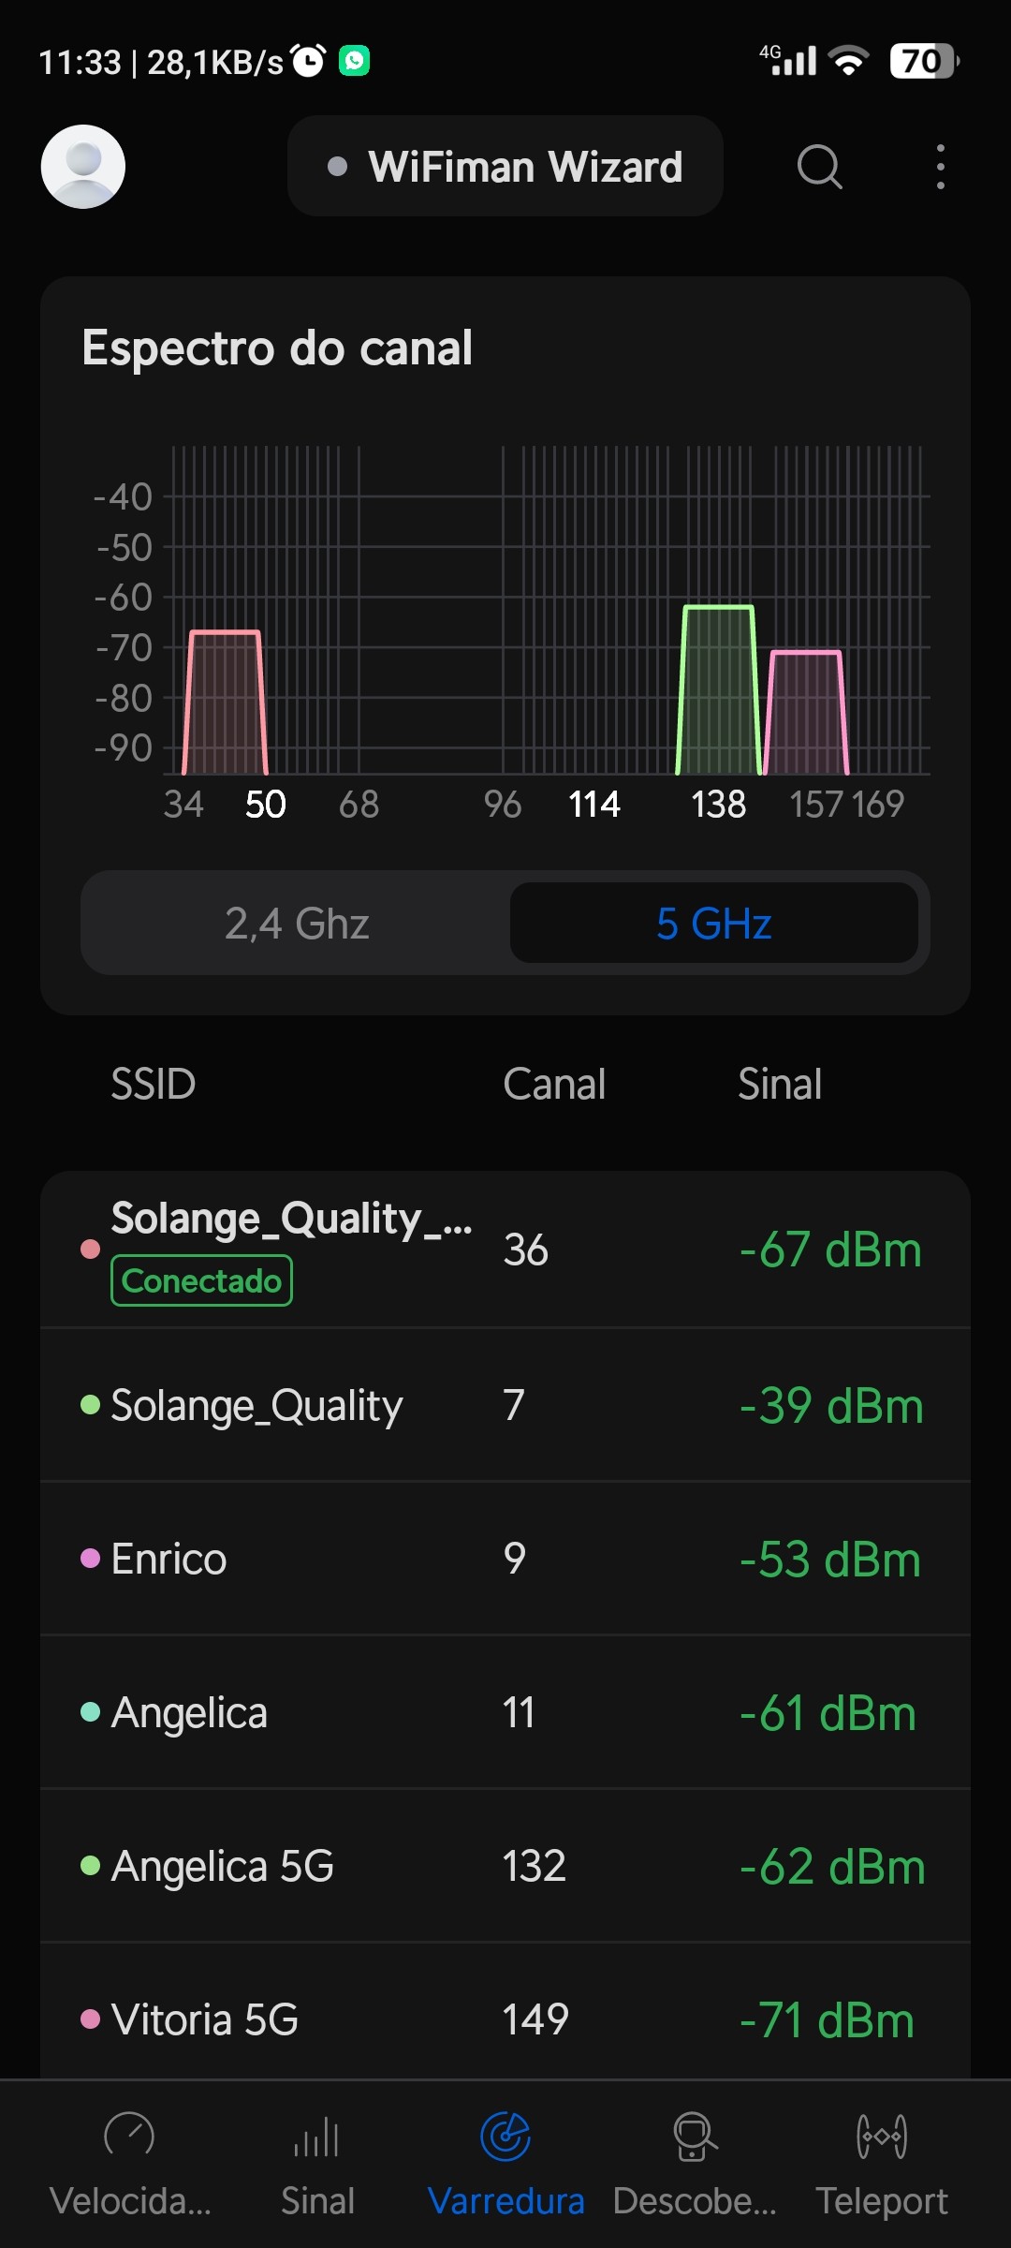The image size is (1011, 2248).
Task: Expand the WiFiman Wizard network selector
Action: point(505,167)
